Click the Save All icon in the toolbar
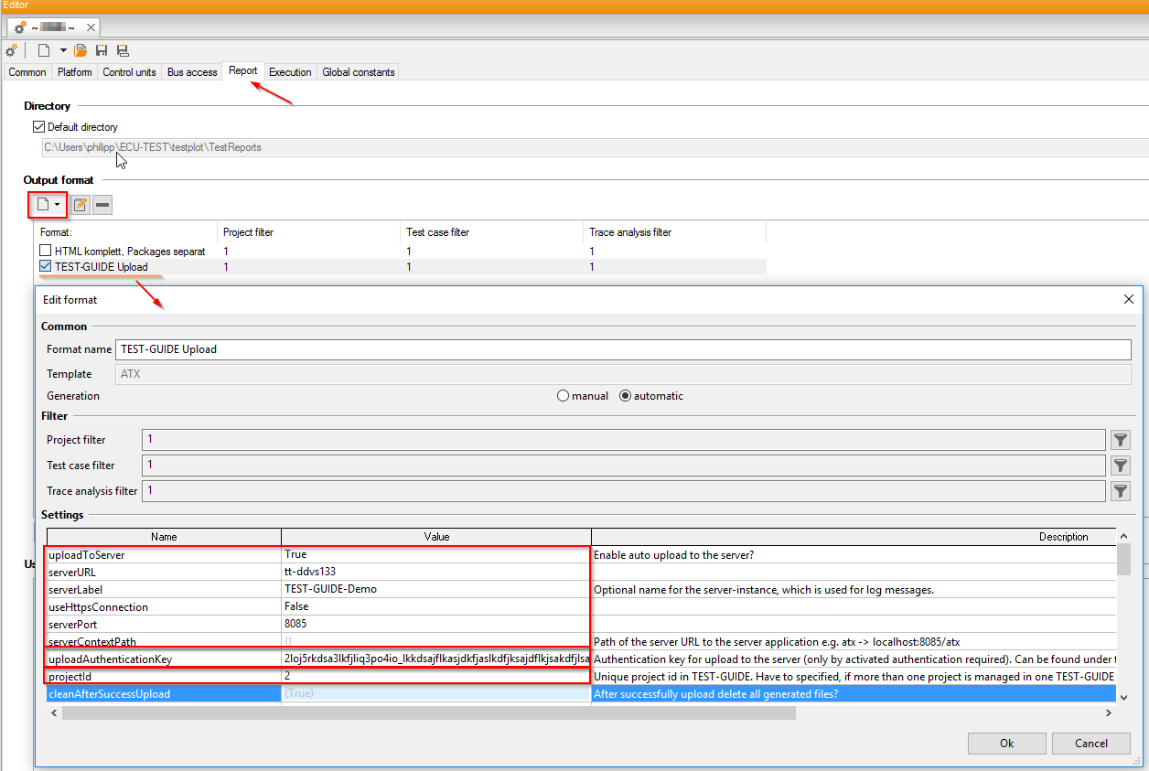1149x771 pixels. click(x=123, y=50)
